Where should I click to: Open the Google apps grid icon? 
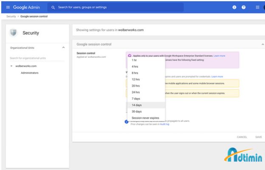tap(257, 7)
